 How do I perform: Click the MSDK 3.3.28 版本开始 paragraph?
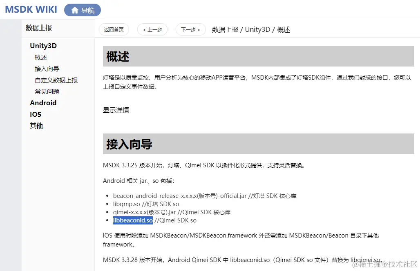(x=243, y=260)
